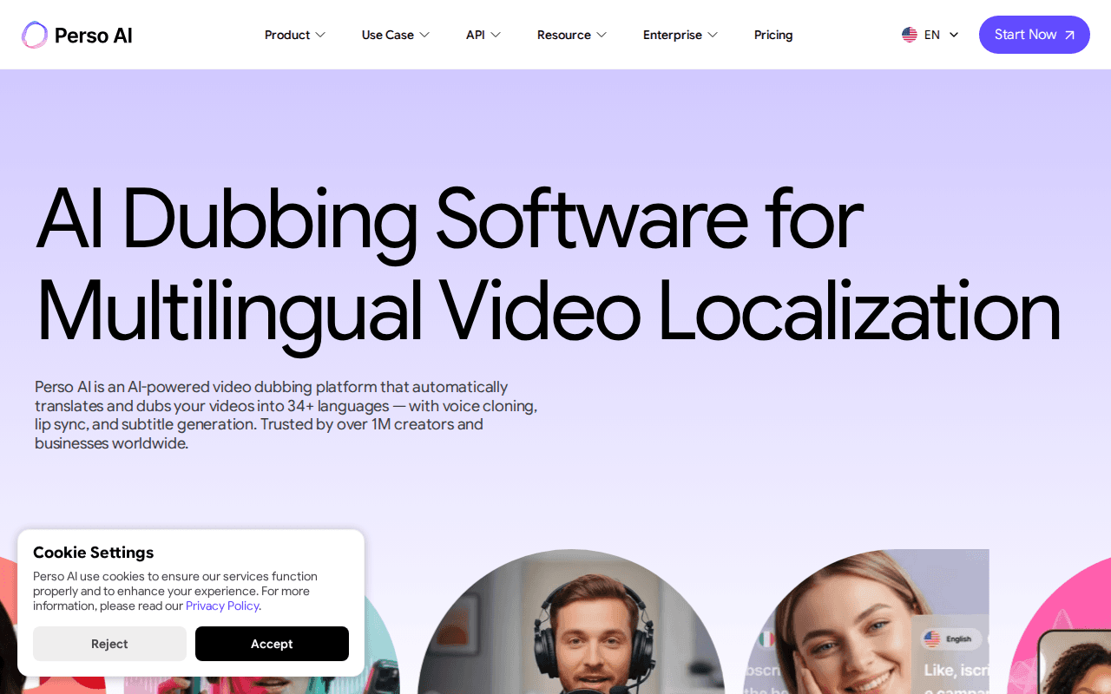Reject cookies in Cookie Settings

point(109,644)
